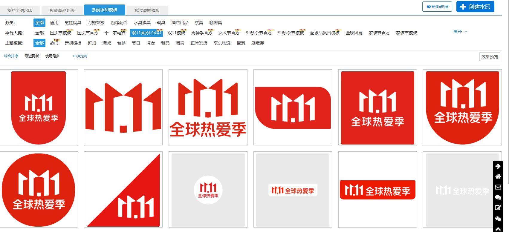Pick the 正常发货 theme filter
The image size is (509, 232).
pyautogui.click(x=199, y=43)
